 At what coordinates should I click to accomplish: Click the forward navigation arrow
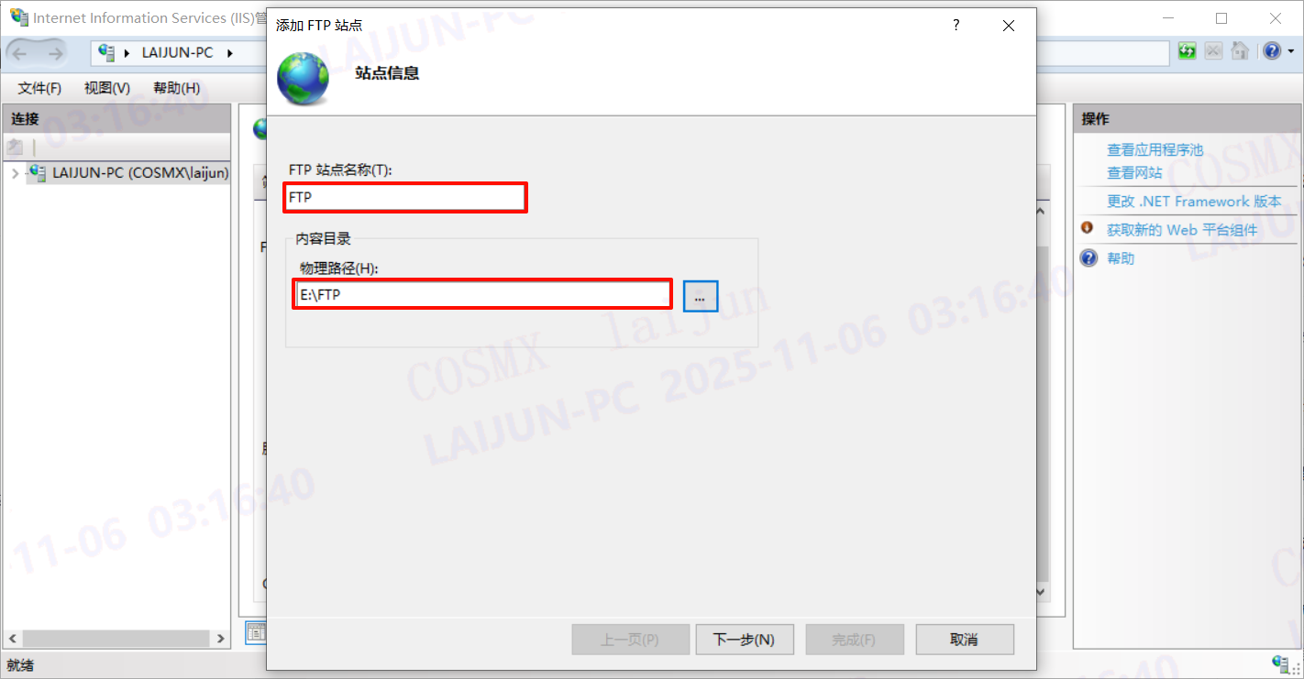[55, 53]
